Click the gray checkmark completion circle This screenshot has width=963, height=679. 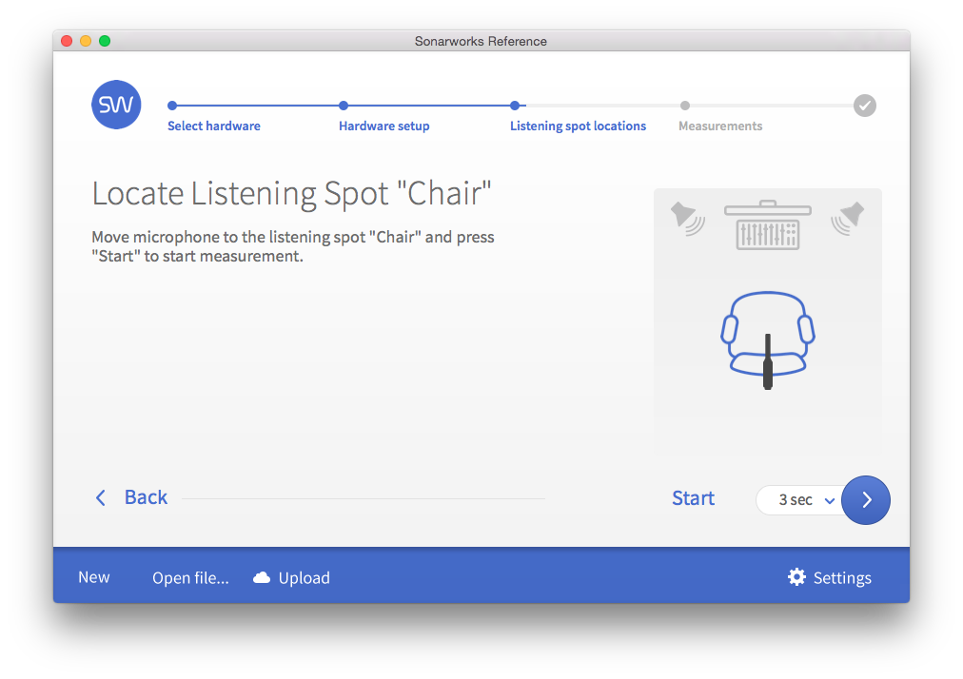tap(864, 106)
